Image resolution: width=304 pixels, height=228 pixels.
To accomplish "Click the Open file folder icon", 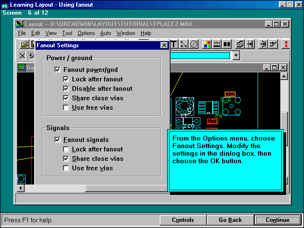I will point(24,44).
